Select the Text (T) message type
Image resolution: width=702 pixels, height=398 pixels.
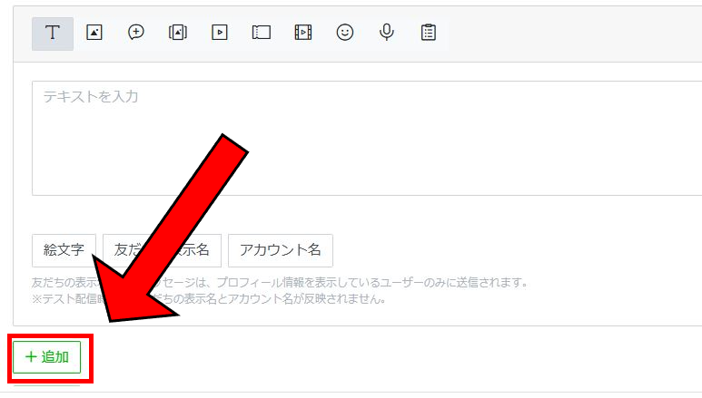tap(53, 33)
